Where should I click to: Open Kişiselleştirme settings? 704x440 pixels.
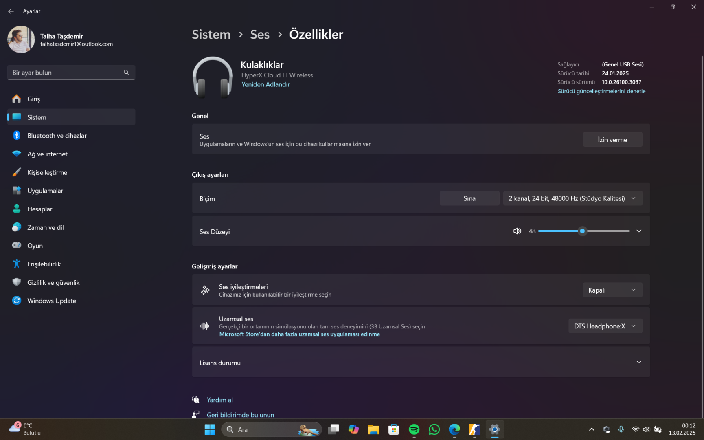[x=71, y=172]
